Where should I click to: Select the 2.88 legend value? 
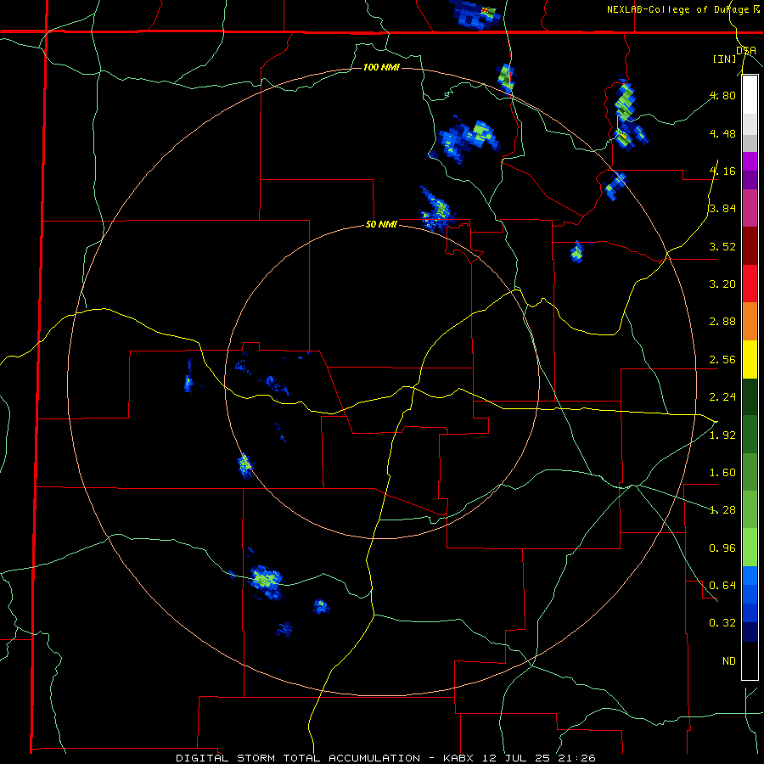click(722, 322)
